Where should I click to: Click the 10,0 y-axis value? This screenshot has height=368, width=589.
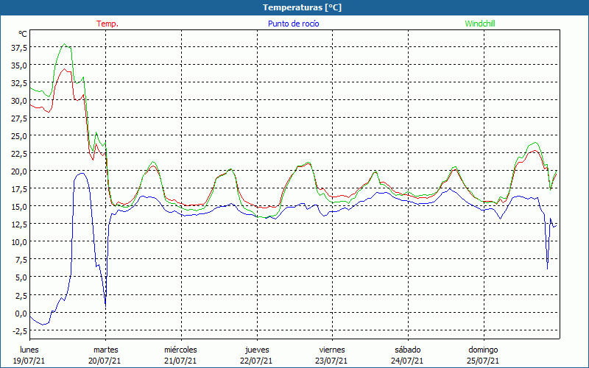tap(19, 242)
